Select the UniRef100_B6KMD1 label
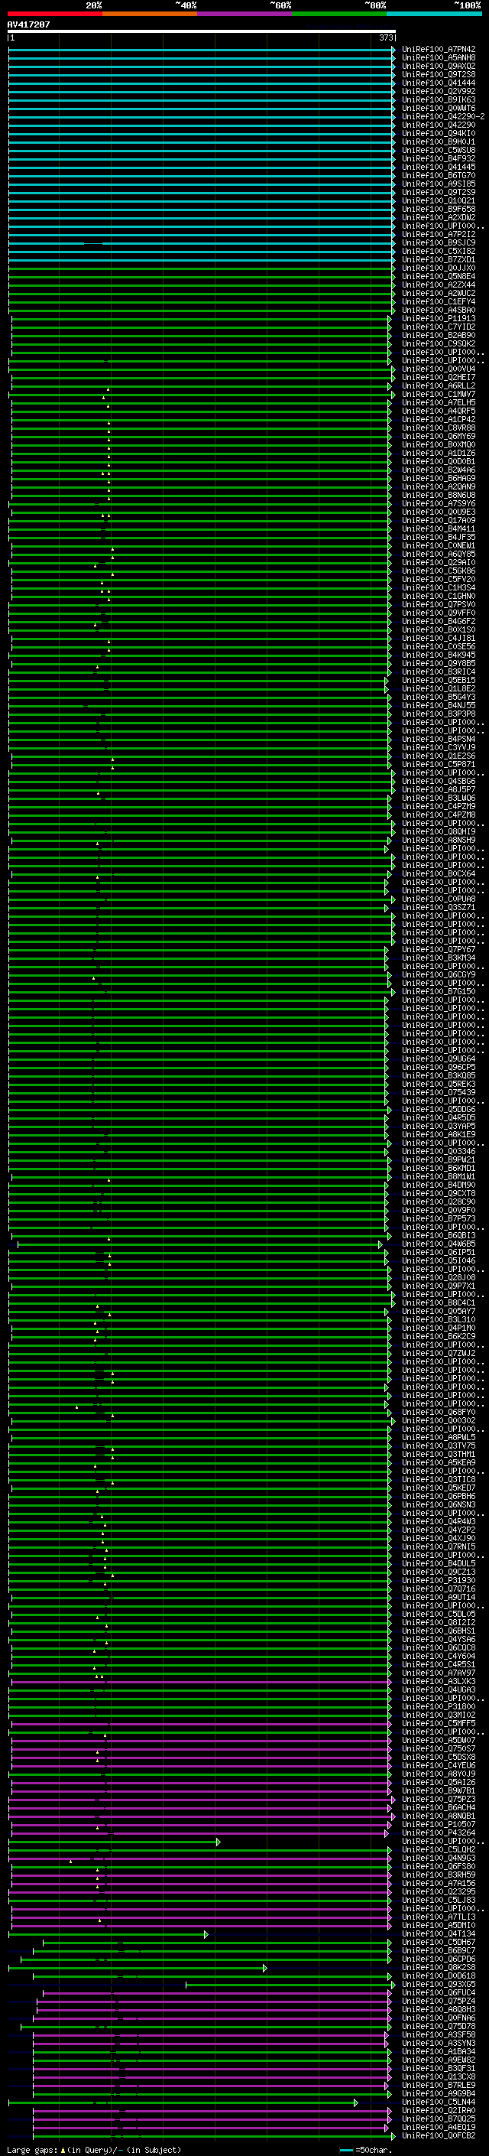489x2156 pixels. pyautogui.click(x=438, y=1169)
